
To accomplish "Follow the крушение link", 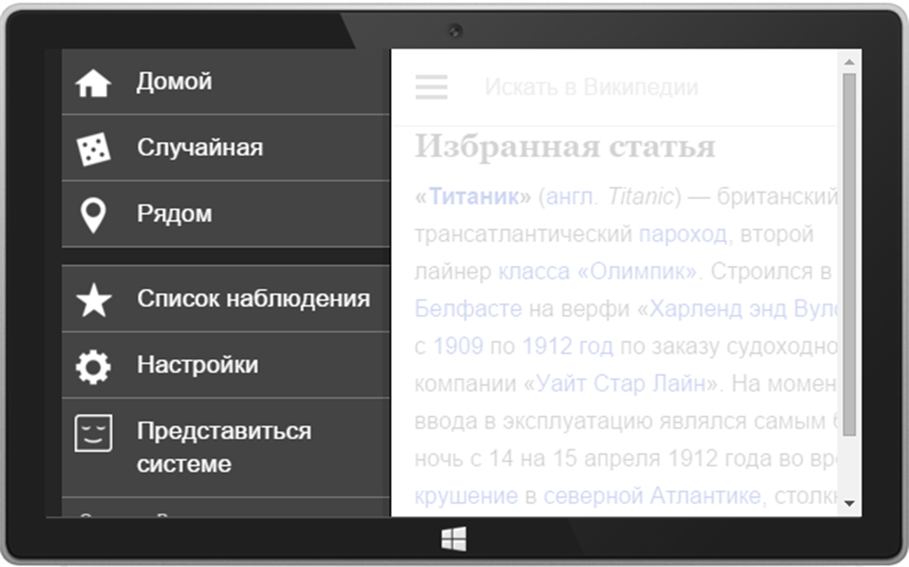I will point(466,496).
